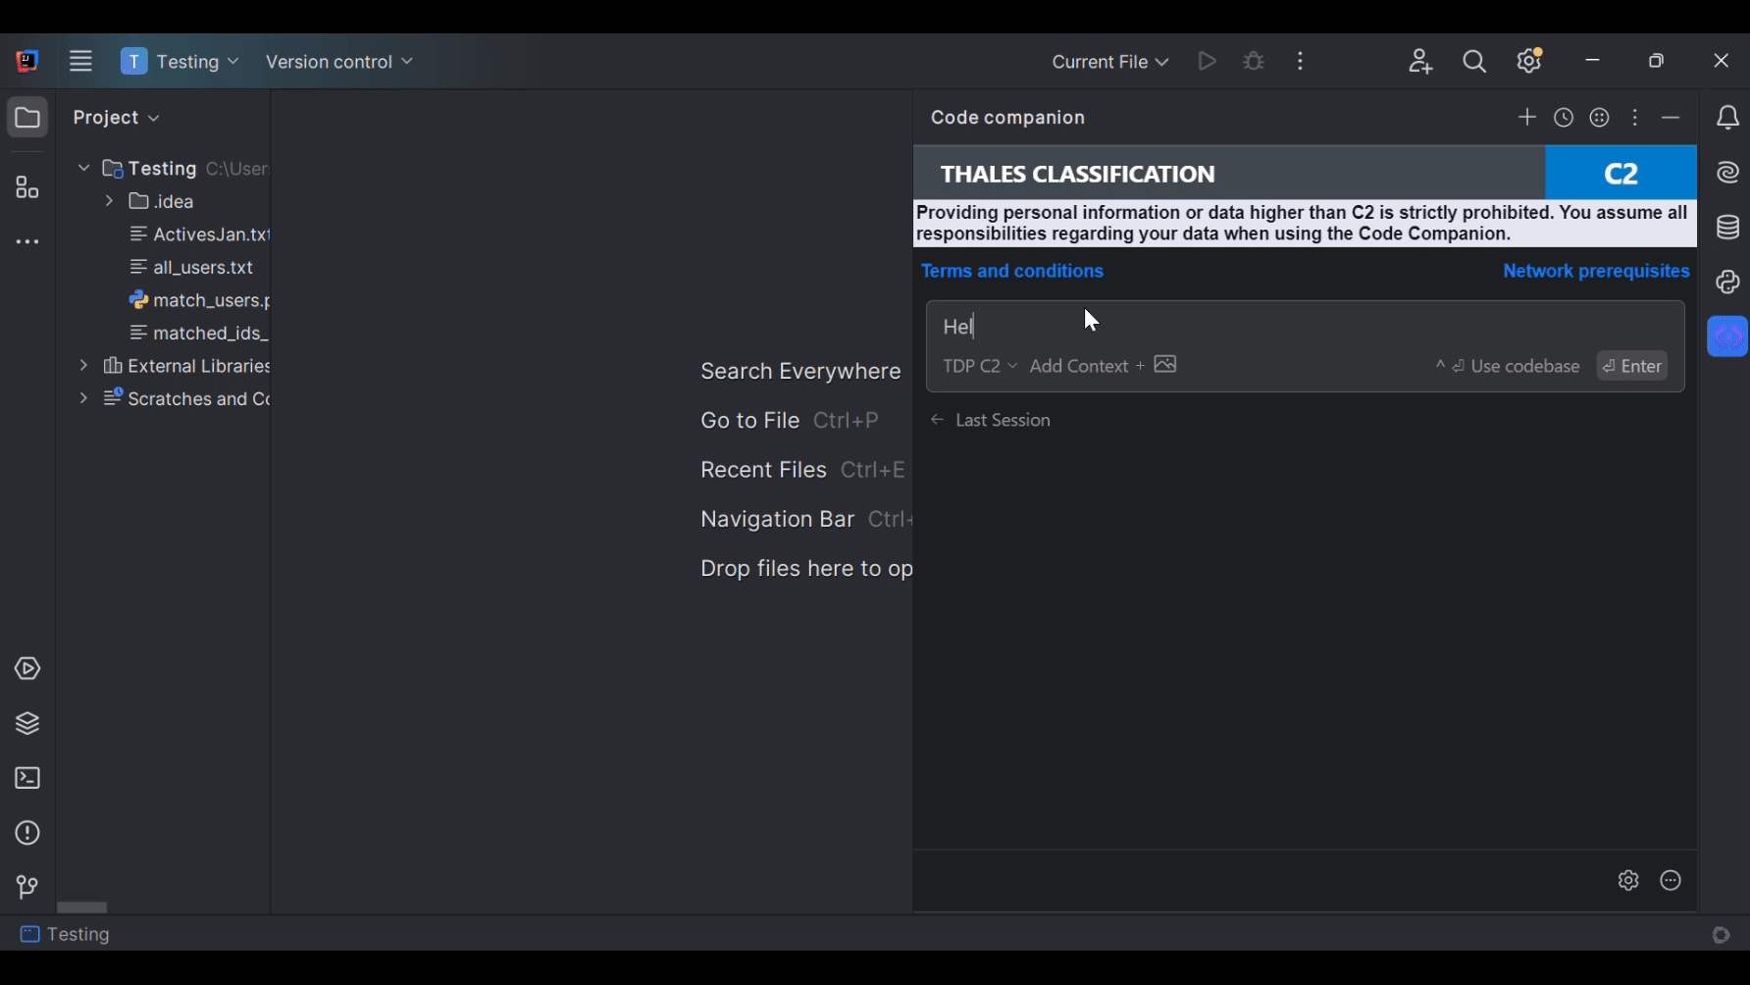The width and height of the screenshot is (1750, 985).
Task: Open the Database tool window
Action: 1728,228
